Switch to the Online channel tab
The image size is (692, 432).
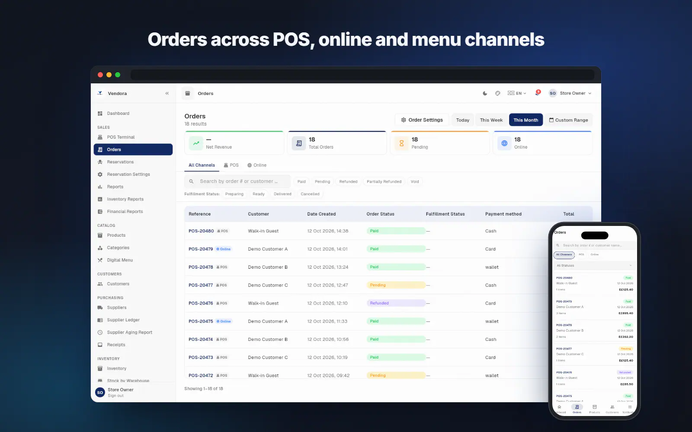point(257,165)
